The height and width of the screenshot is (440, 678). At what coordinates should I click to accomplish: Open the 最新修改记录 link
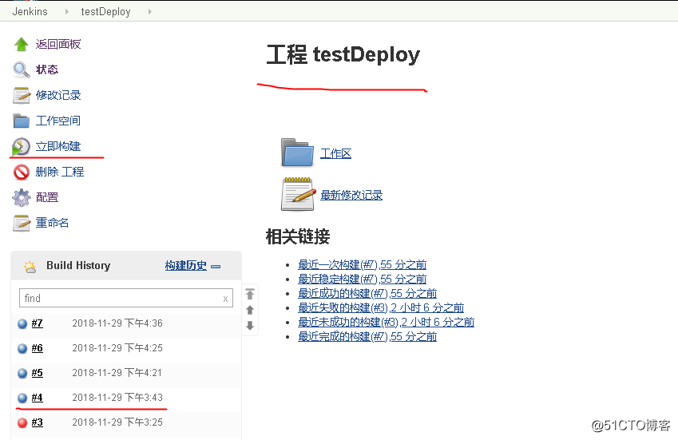click(x=351, y=196)
